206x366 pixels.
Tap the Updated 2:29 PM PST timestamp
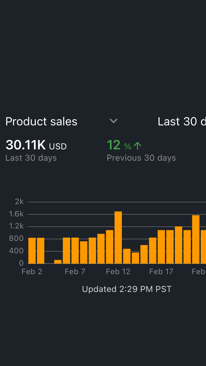(127, 289)
